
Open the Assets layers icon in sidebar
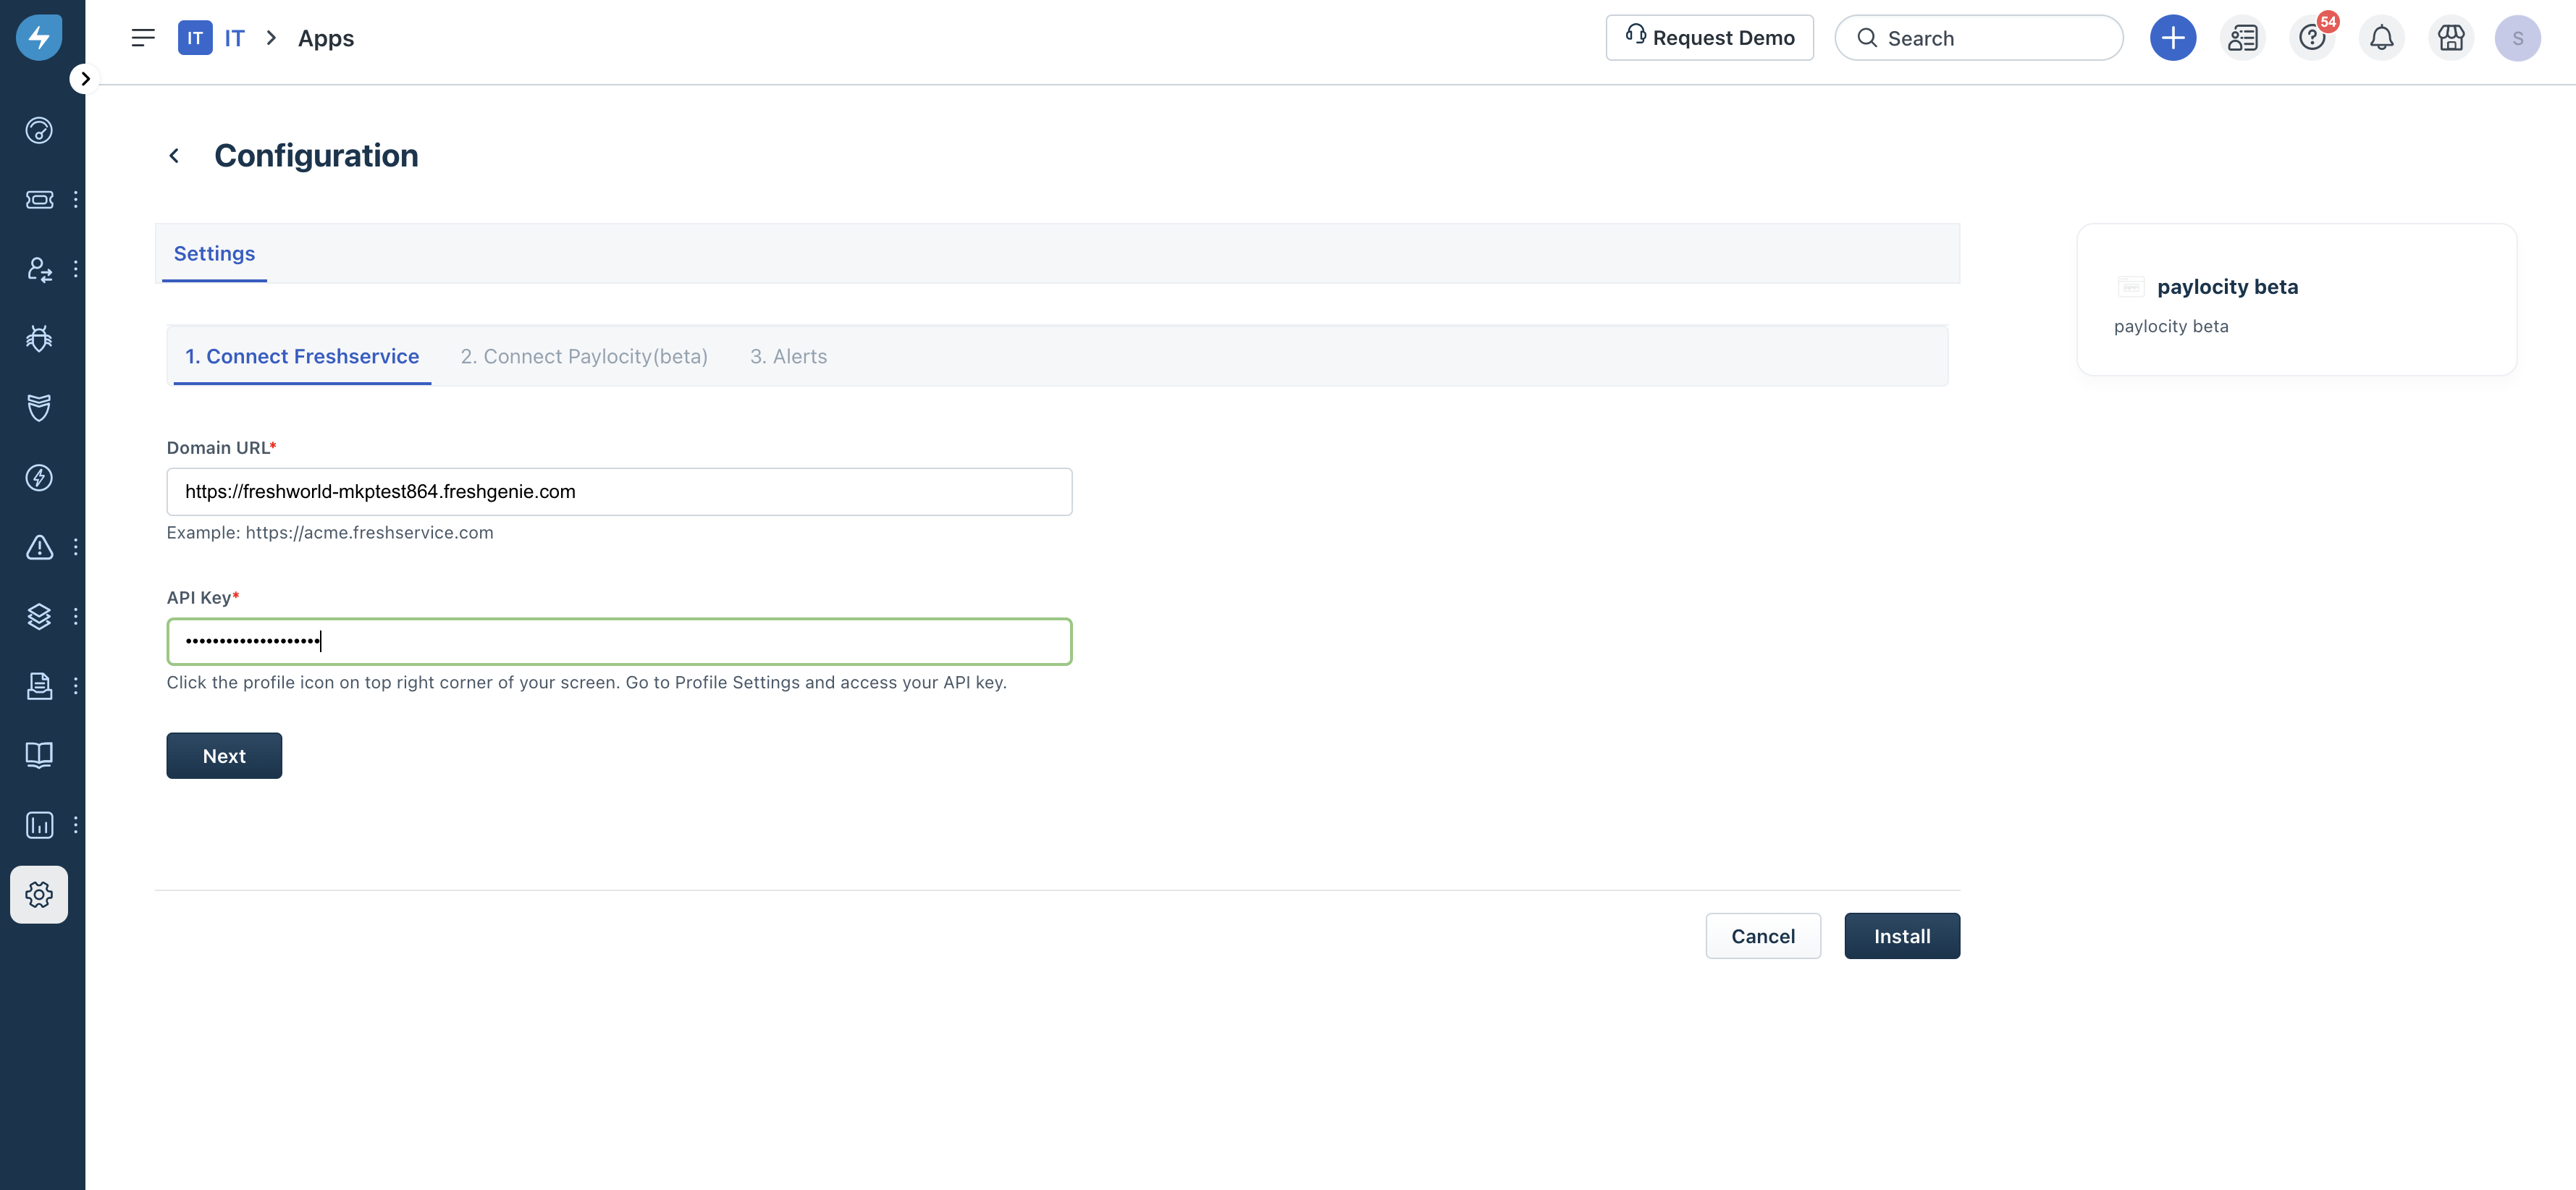pyautogui.click(x=39, y=616)
